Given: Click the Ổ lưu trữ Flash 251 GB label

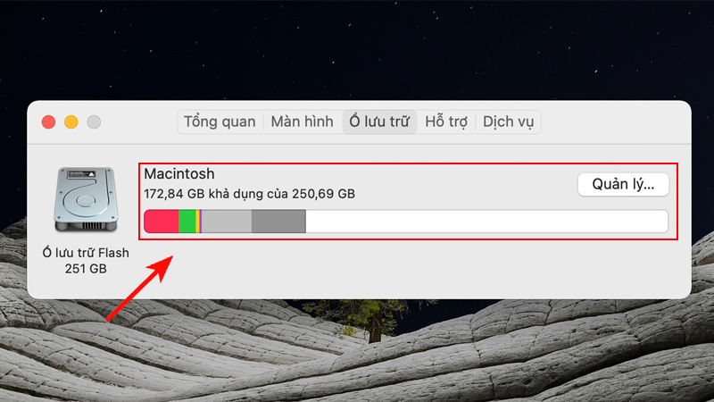Looking at the screenshot, I should pyautogui.click(x=86, y=261).
